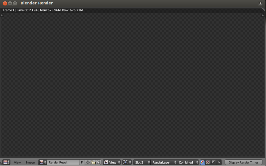Switch to color-only channel display

pyautogui.click(x=208, y=162)
